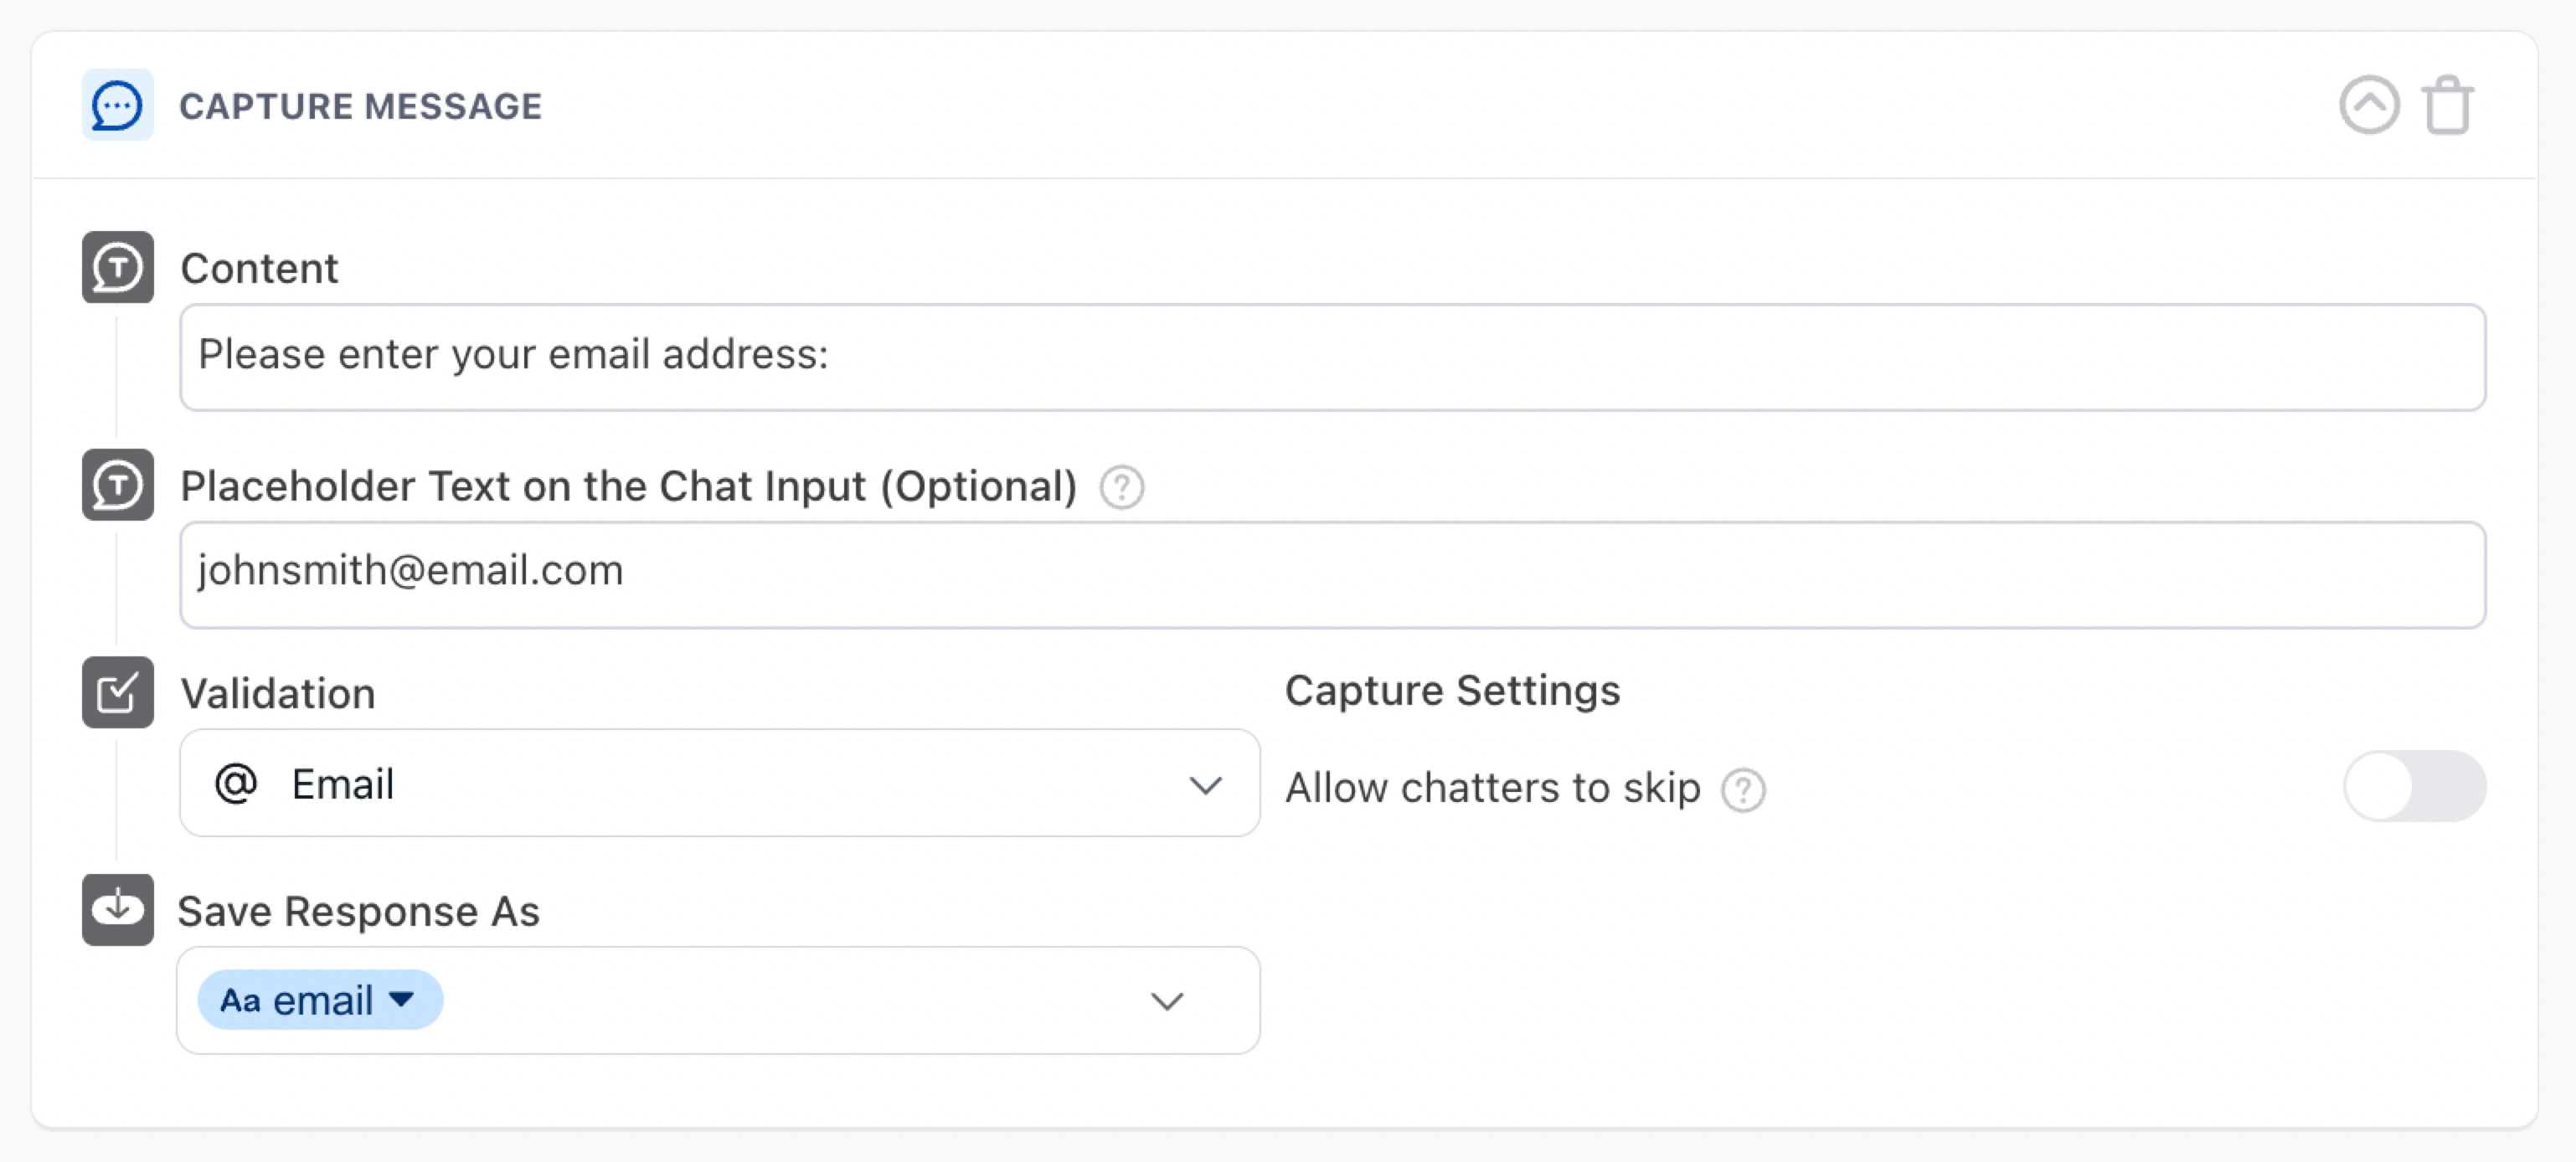
Task: Open the email variable chip menu
Action: (x=402, y=999)
